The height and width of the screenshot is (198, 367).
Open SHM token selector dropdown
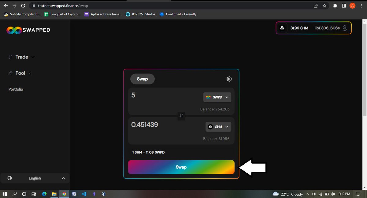(218, 127)
